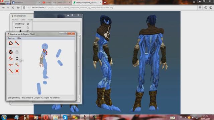Screen dimensions: 214x120
Task: Click the static/dynamic segment icon
Action: coord(11,65)
